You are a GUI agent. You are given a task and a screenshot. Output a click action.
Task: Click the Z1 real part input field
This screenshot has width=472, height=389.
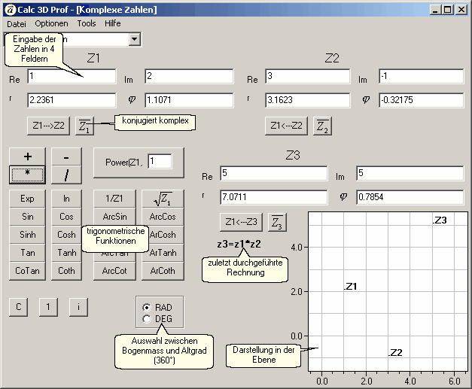coord(72,77)
